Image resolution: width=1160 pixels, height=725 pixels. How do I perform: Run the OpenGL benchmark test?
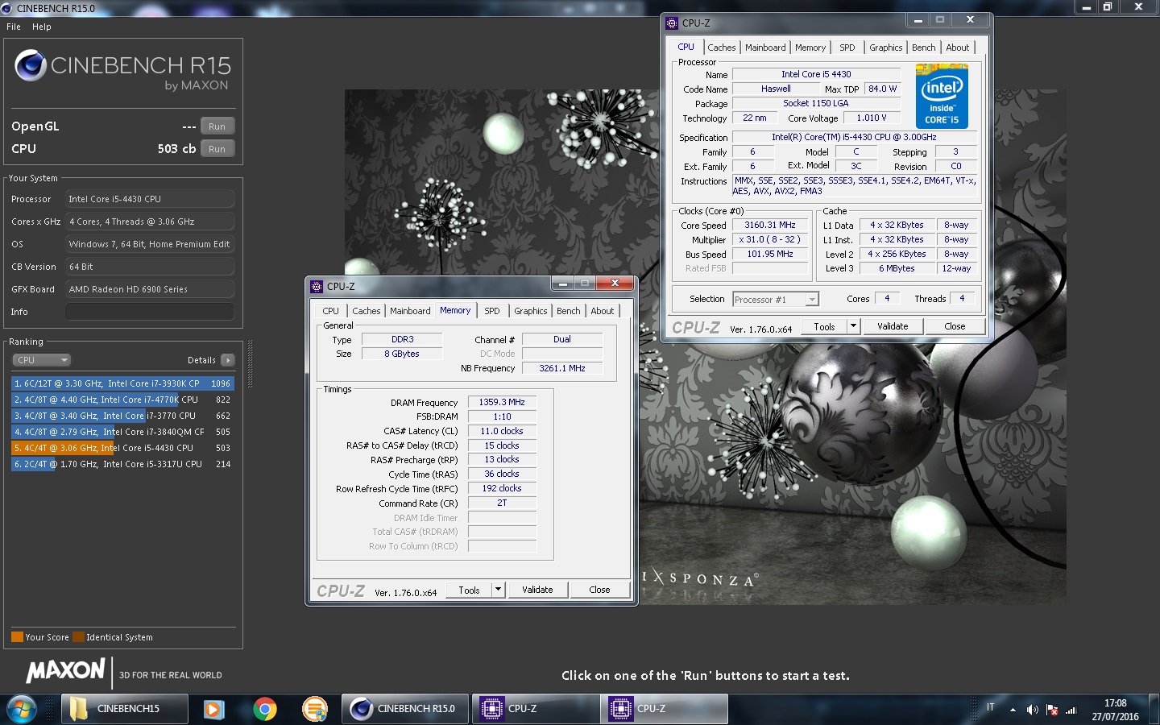click(217, 126)
